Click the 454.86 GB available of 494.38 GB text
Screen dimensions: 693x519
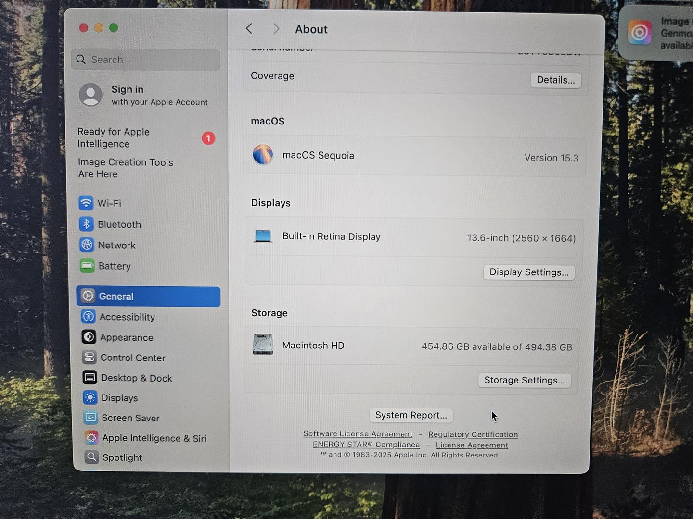click(x=497, y=346)
